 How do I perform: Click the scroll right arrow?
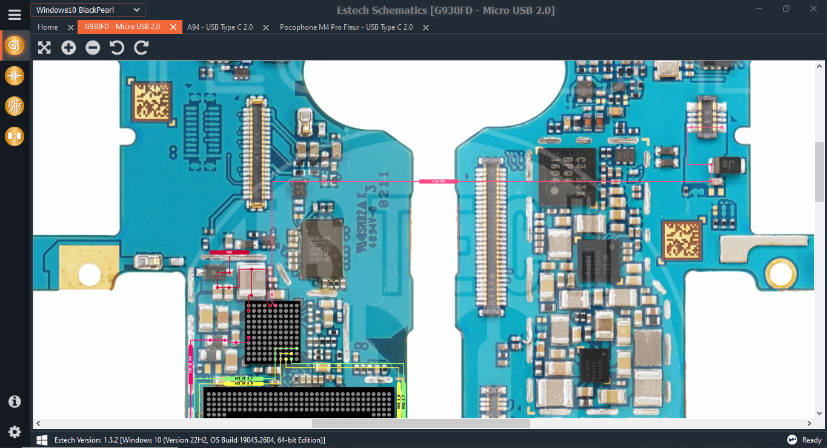click(x=810, y=424)
